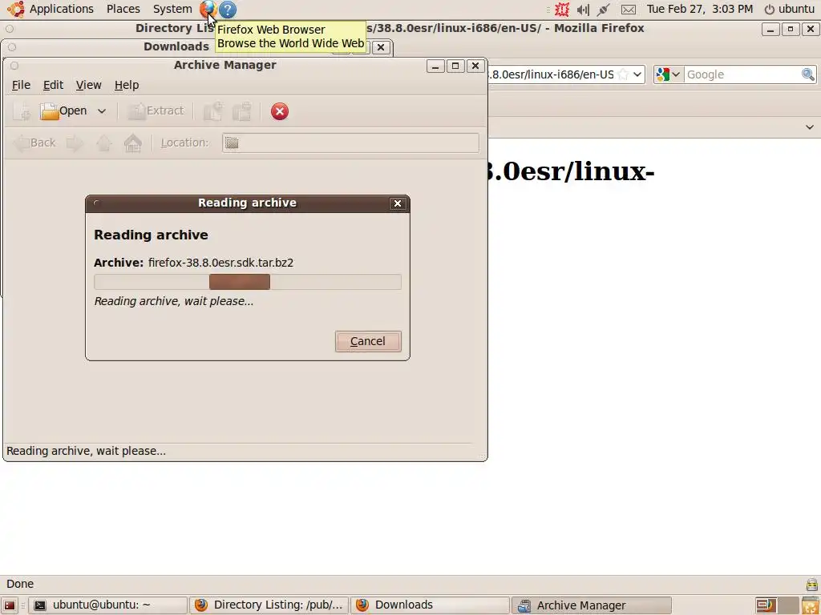821x615 pixels.
Task: Click the Location field in Archive Manager
Action: (x=350, y=143)
